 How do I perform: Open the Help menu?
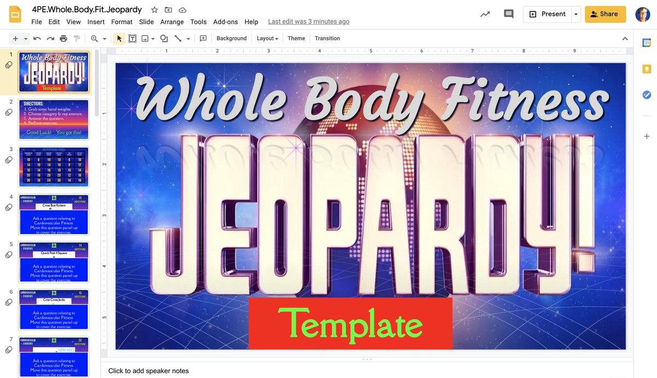251,22
